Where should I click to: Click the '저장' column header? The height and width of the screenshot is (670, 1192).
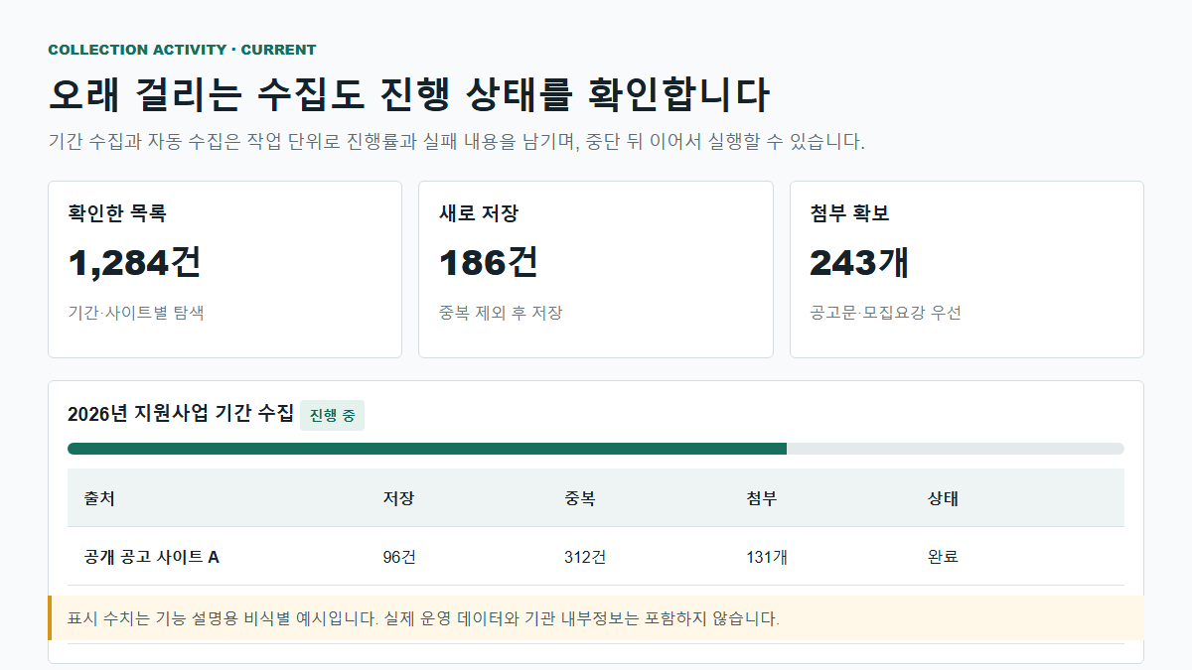click(x=398, y=498)
